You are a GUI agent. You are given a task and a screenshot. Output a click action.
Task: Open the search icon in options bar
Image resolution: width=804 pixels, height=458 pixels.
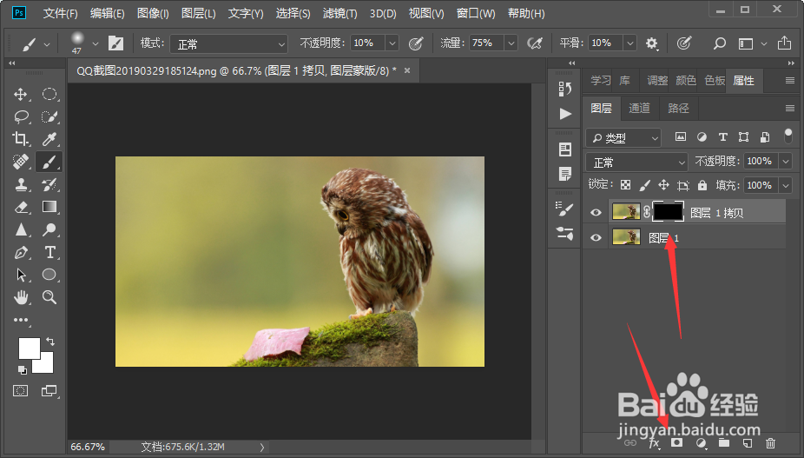(720, 43)
